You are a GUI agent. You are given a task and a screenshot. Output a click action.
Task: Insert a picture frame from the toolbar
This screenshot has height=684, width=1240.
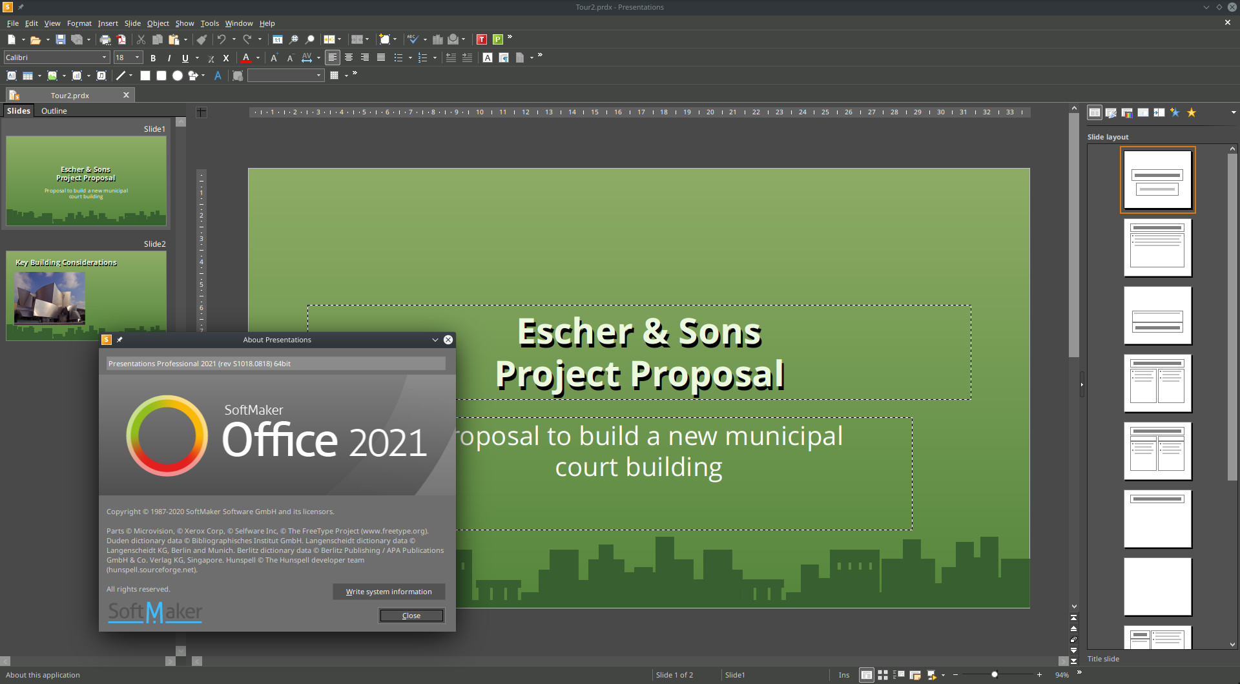[52, 76]
